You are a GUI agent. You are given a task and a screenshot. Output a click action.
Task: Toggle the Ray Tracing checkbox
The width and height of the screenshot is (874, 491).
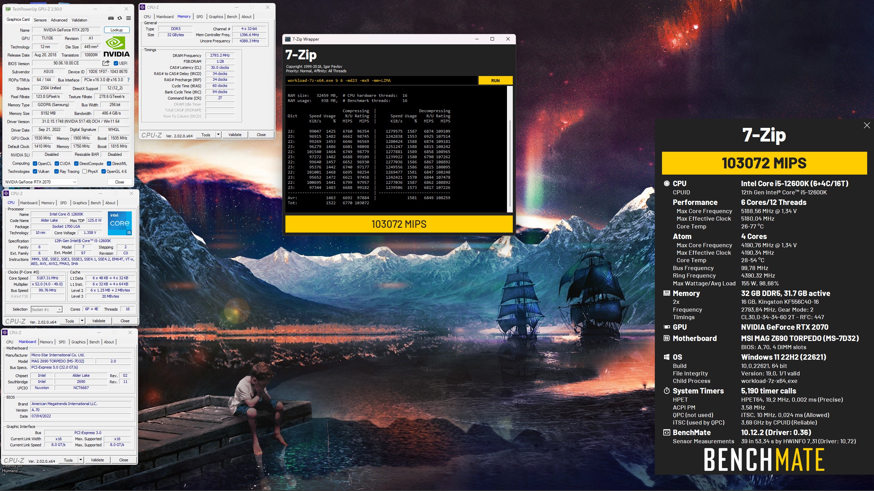(57, 172)
